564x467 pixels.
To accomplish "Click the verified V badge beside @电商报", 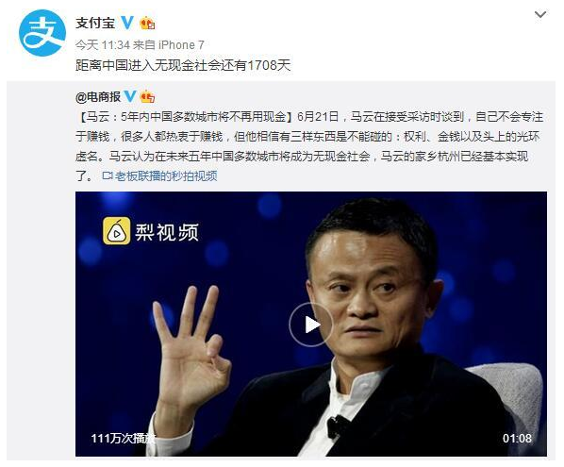I will [x=130, y=96].
